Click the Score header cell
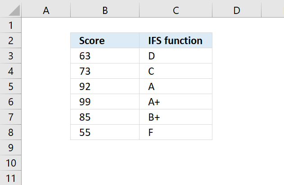The image size is (284, 185). point(105,41)
